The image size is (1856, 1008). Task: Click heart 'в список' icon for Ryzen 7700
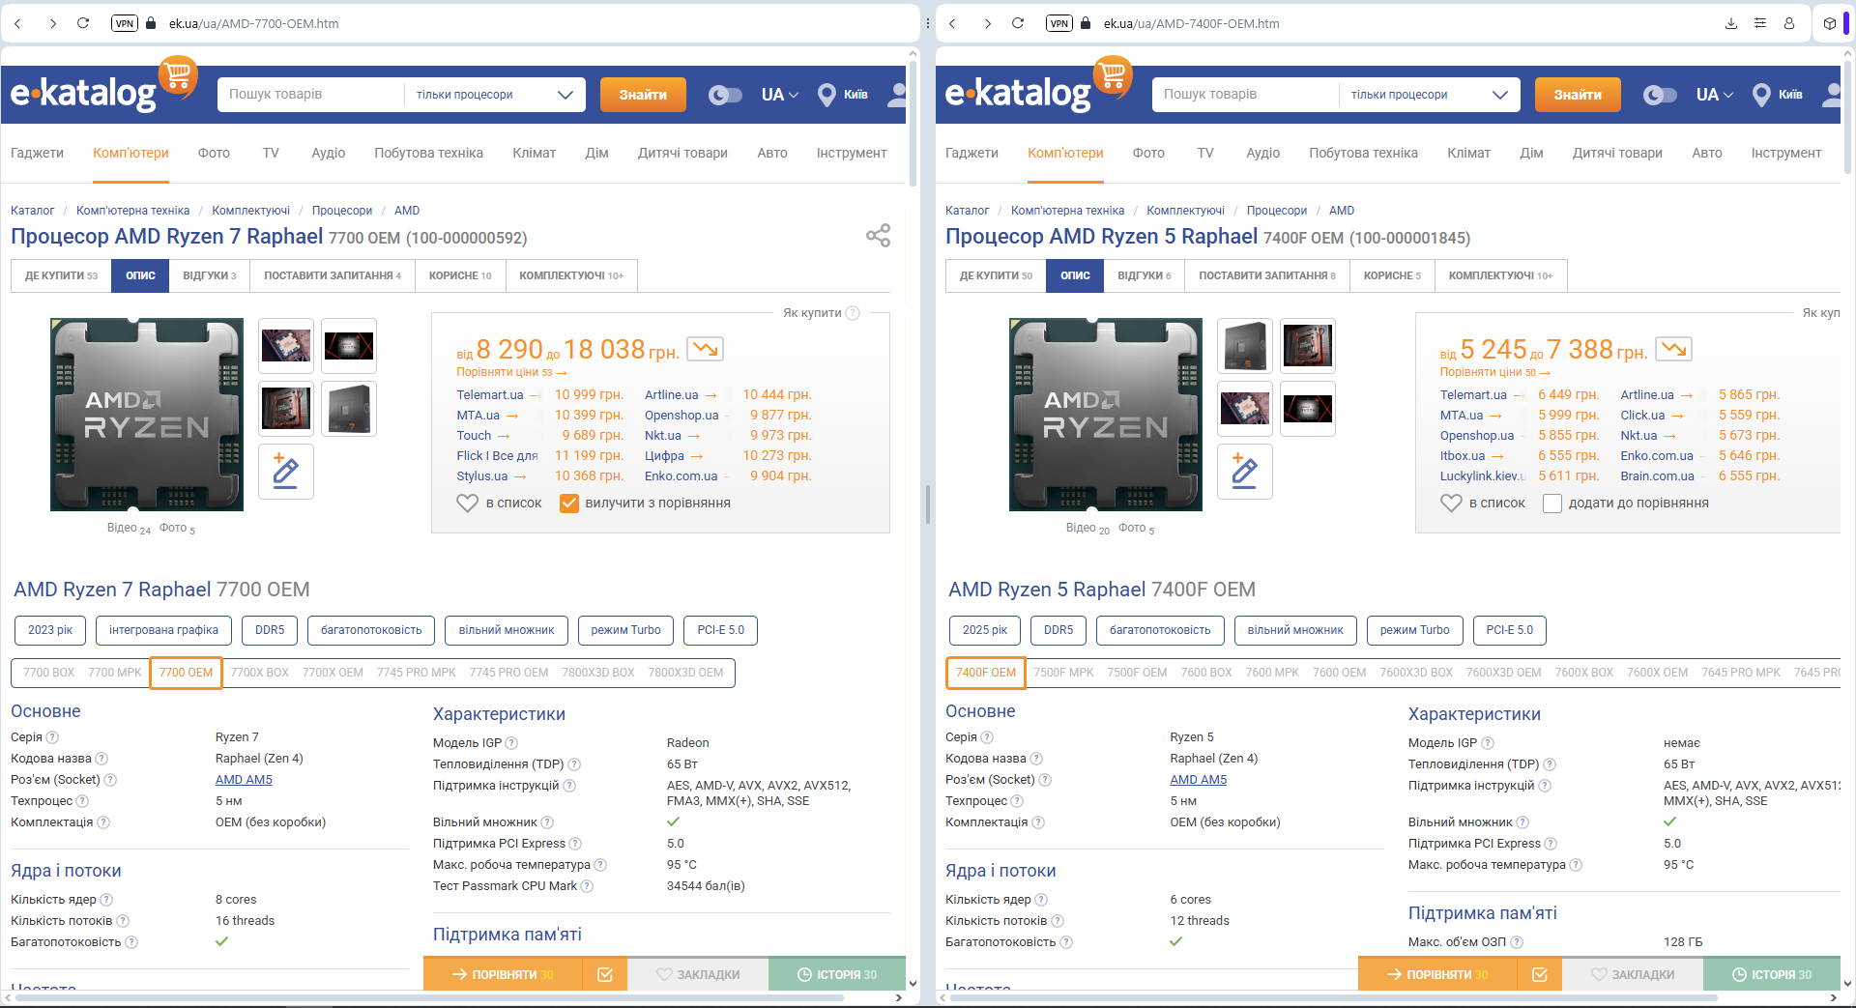[468, 504]
